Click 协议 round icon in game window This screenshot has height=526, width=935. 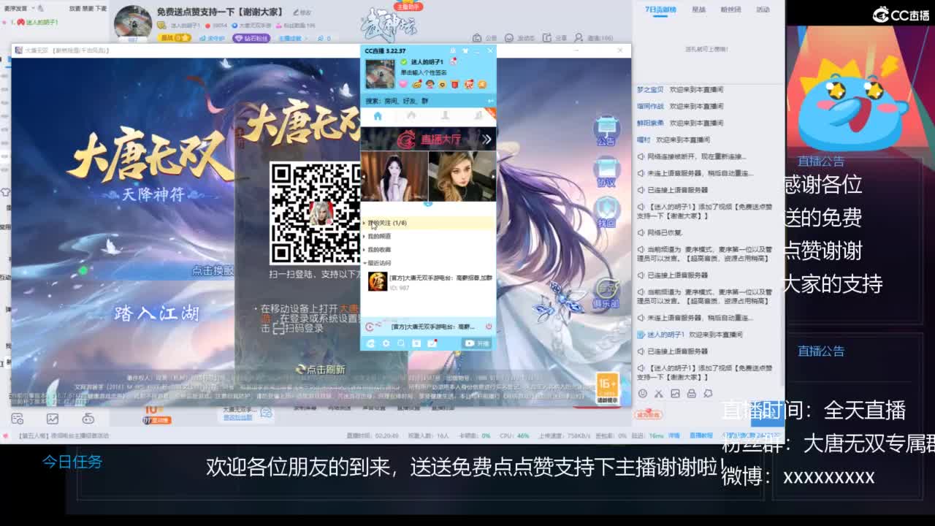pos(606,173)
